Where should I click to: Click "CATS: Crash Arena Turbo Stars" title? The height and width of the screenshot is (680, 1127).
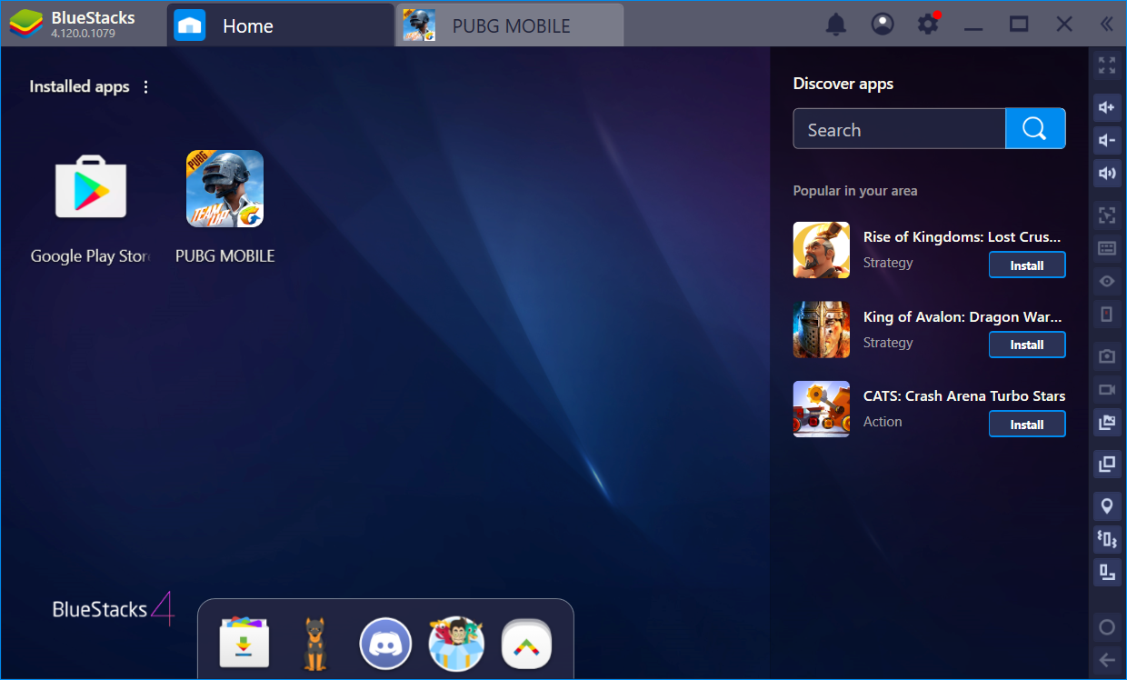point(964,396)
